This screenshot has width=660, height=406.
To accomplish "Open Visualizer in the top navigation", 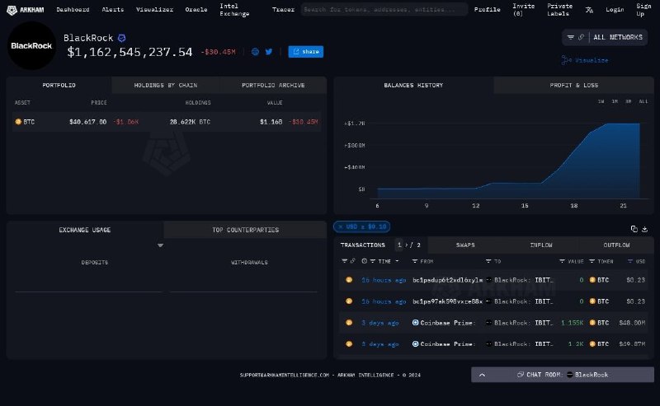I will point(154,10).
